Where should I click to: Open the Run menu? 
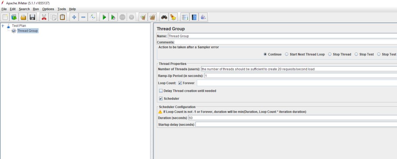click(36, 9)
